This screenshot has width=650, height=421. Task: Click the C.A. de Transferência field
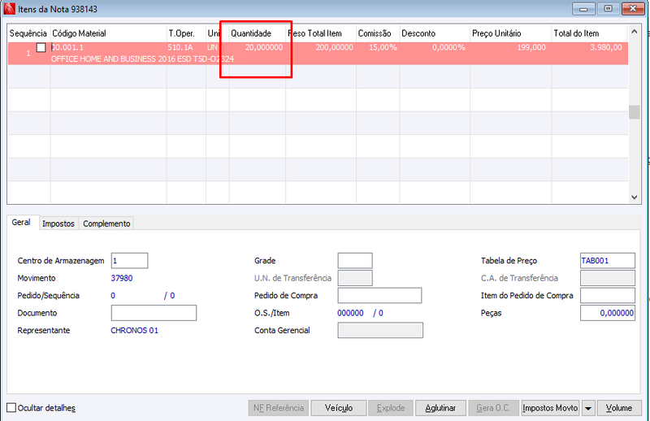click(608, 278)
